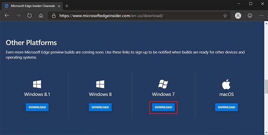Open the home page
This screenshot has height=135, width=268.
tap(41, 16)
